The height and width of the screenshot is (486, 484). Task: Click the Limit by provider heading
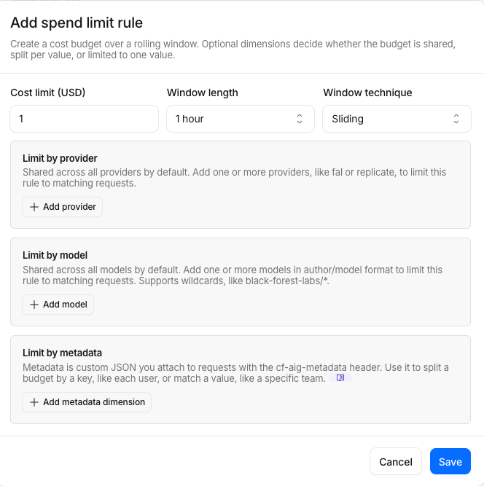[60, 158]
